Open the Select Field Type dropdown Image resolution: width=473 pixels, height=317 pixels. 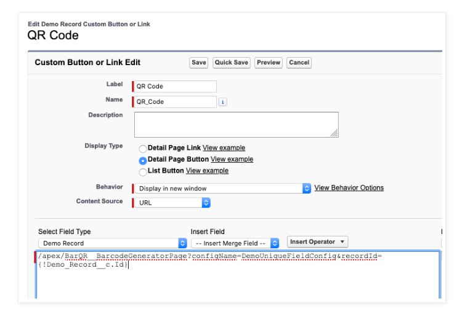point(113,243)
